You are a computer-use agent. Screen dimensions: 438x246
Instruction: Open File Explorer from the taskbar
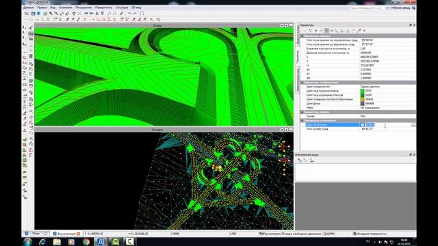[57, 242]
